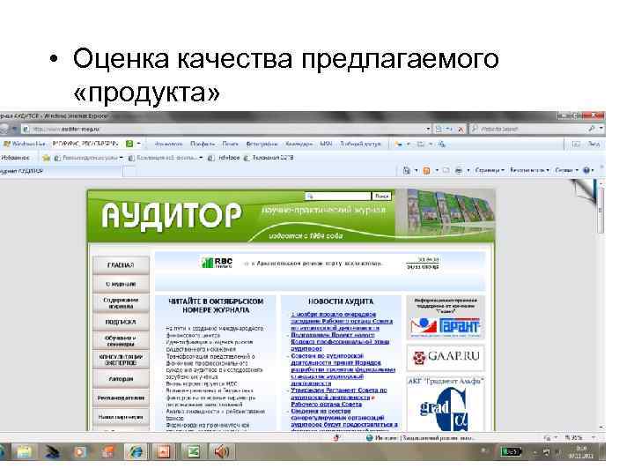This screenshot has height=476, width=634.
Task: Click the PowerPoint taskbar icon
Action: 163,451
